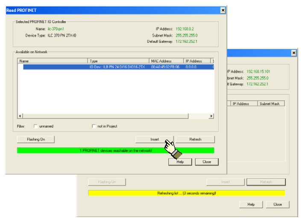The width and height of the screenshot is (305, 223).
Task: Click yellow Refreshing list status bar
Action: click(187, 193)
